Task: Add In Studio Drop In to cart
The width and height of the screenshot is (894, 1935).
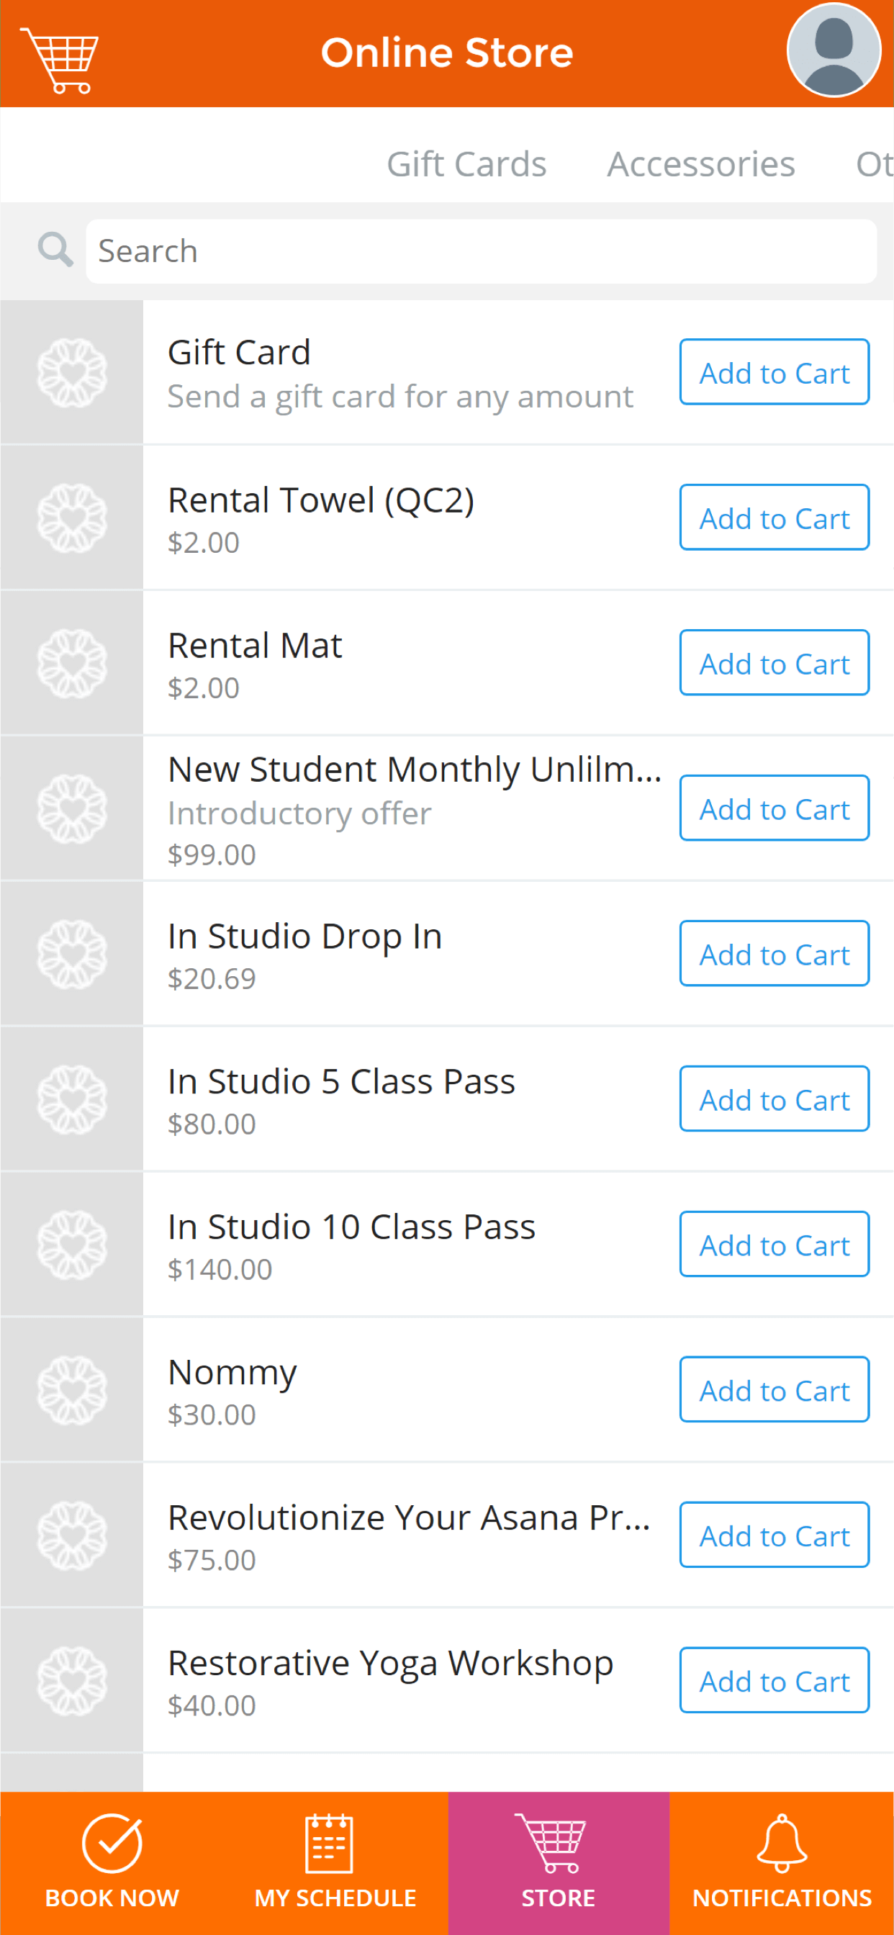Action: tap(775, 953)
